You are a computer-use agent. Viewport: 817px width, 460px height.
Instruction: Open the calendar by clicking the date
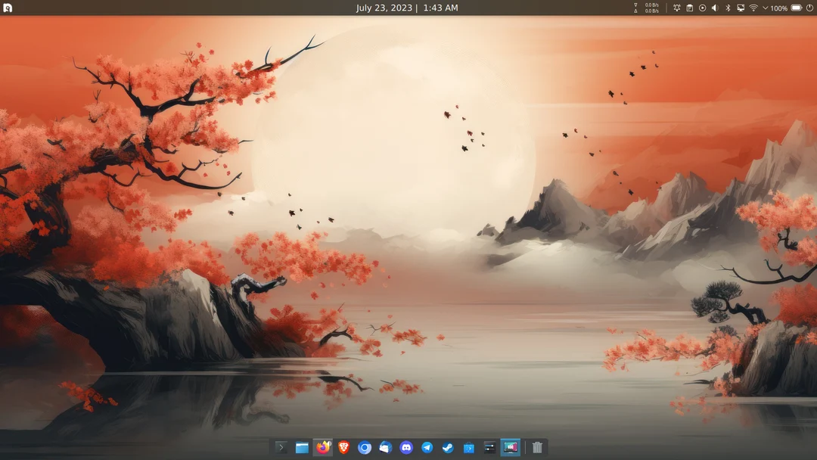(x=386, y=8)
